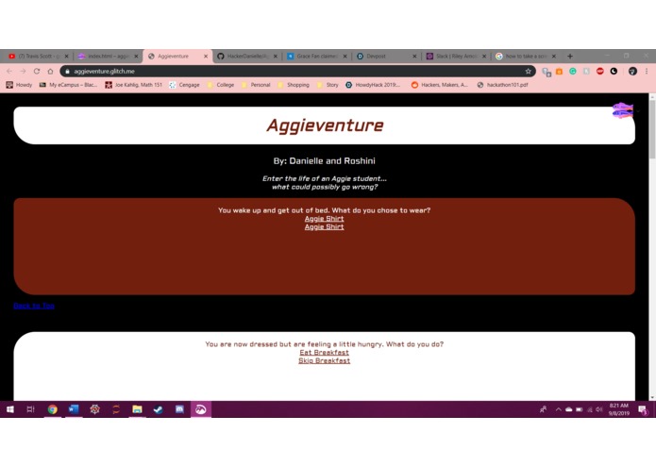This screenshot has width=656, height=466.
Task: Click the browser Back arrow
Action: (x=9, y=72)
